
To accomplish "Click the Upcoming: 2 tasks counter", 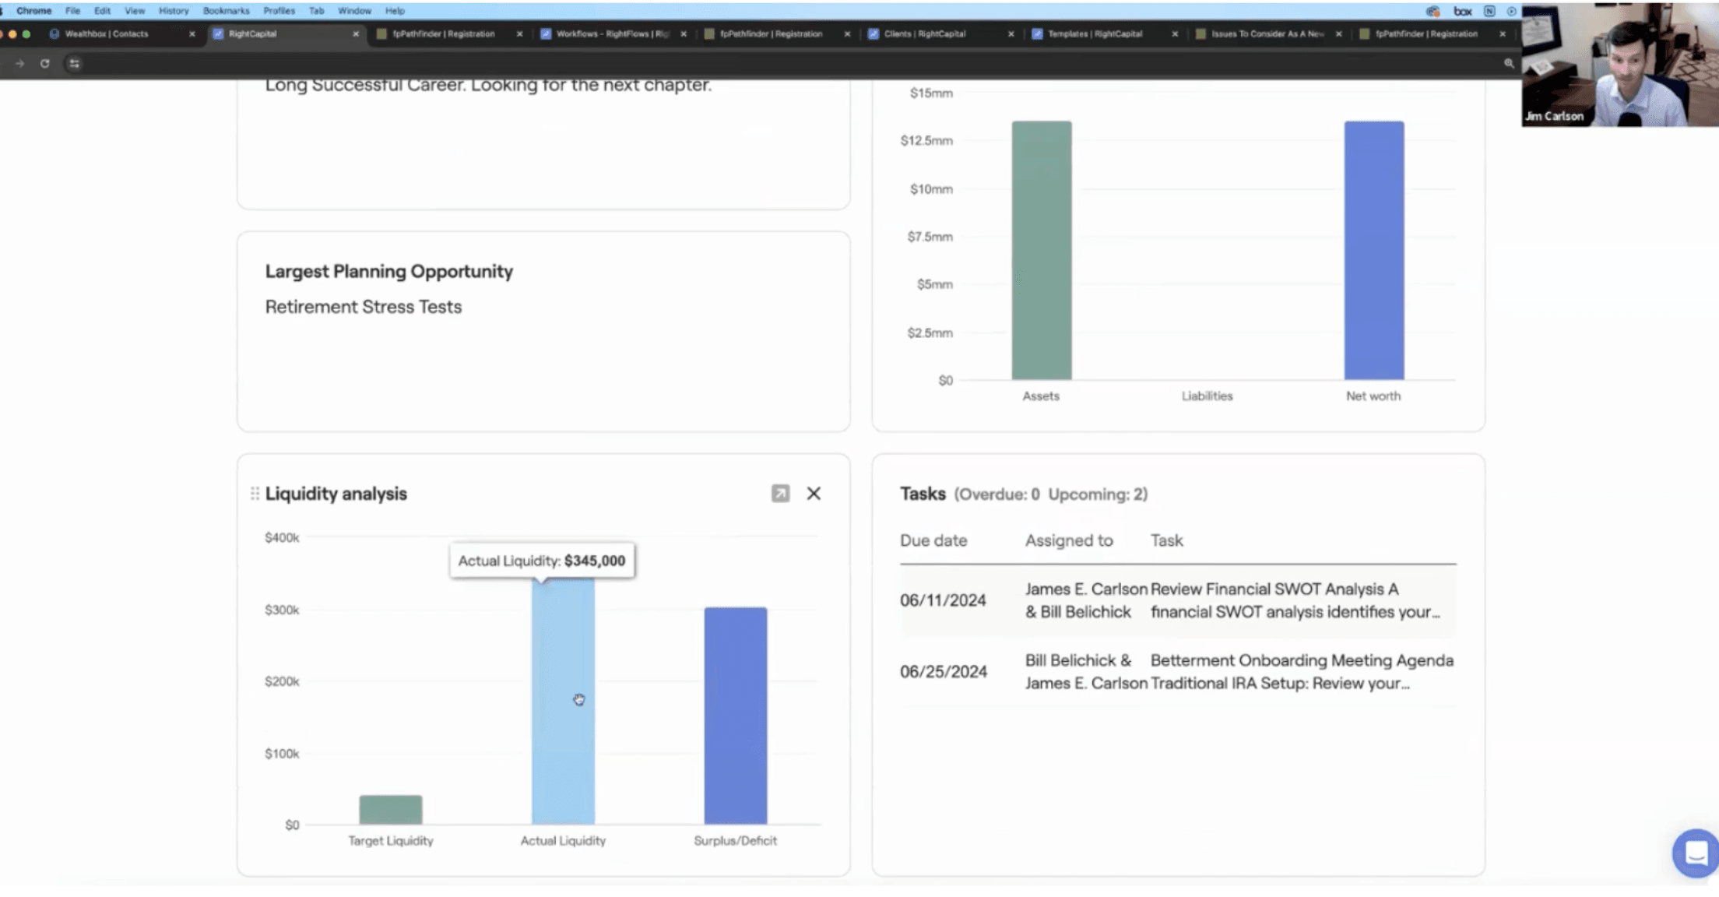I will pyautogui.click(x=1098, y=494).
